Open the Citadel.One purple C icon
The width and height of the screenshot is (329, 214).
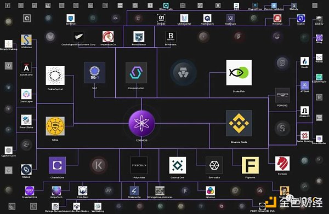tap(57, 165)
